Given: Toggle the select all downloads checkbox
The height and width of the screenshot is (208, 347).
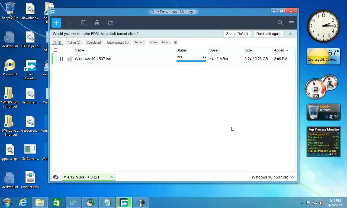Looking at the screenshot, I should click(55, 50).
